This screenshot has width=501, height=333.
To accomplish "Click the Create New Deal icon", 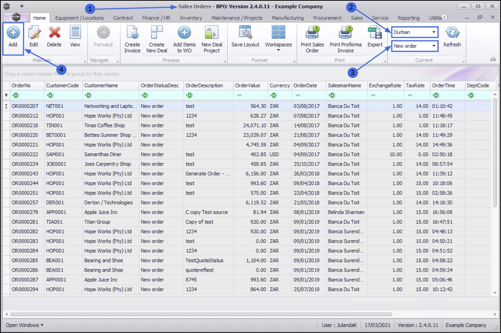I will [157, 33].
